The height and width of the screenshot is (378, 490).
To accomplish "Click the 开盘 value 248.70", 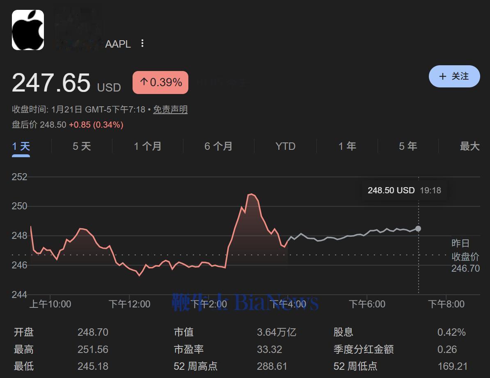I will point(93,332).
